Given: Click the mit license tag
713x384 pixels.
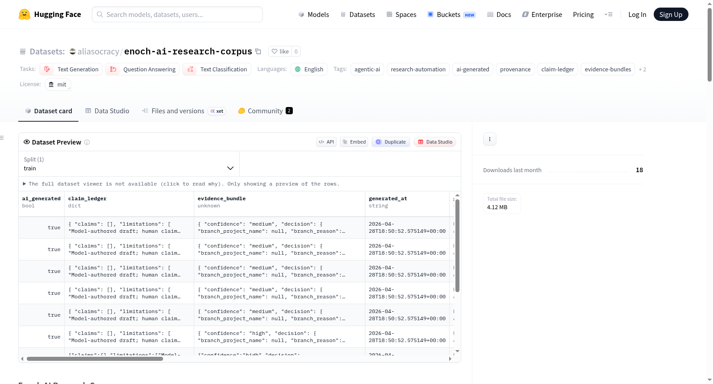Looking at the screenshot, I should coord(58,84).
